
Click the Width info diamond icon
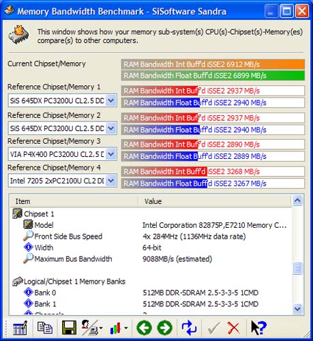pos(29,247)
